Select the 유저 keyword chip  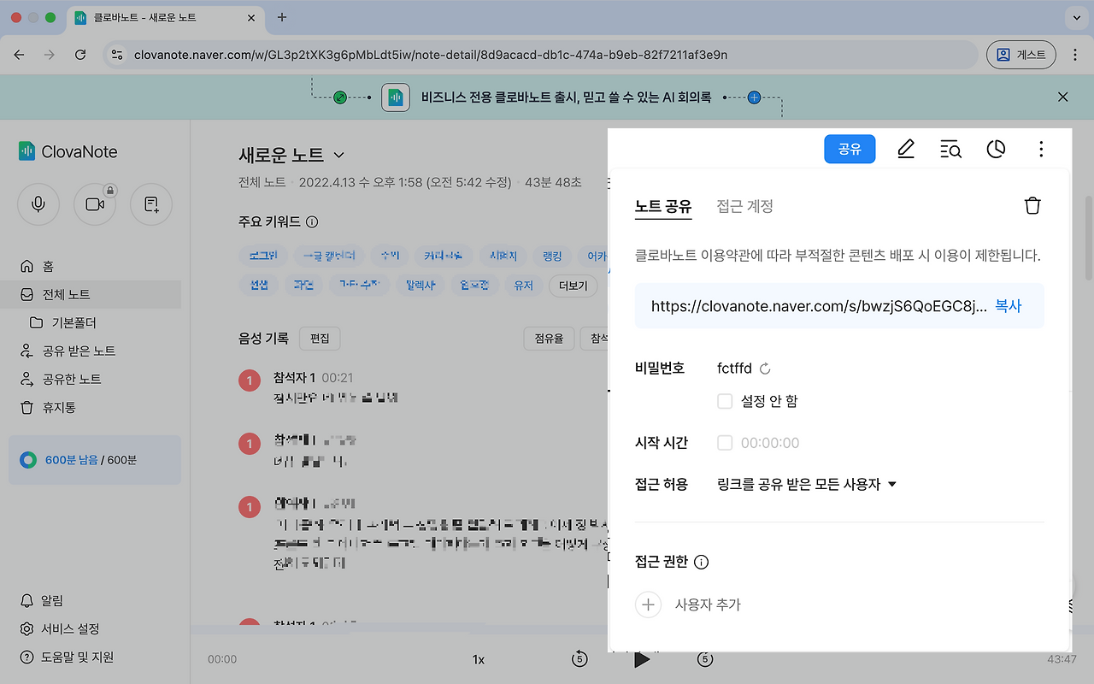[x=523, y=285]
